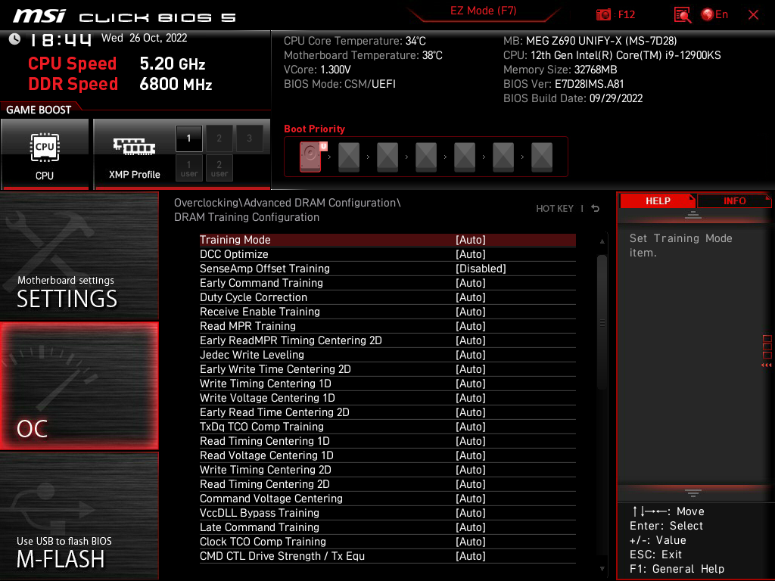Select XMP profile 2
This screenshot has height=581, width=775.
[219, 138]
